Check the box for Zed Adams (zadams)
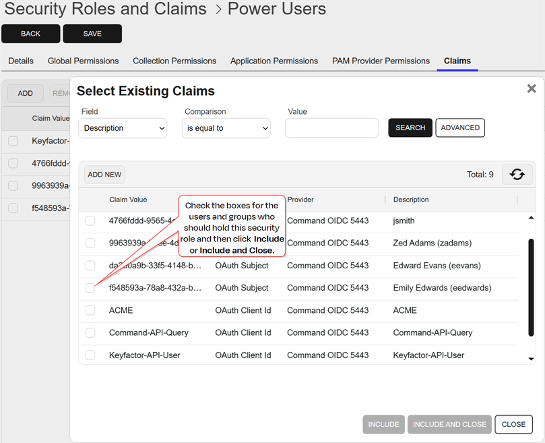Image resolution: width=545 pixels, height=443 pixels. point(90,243)
